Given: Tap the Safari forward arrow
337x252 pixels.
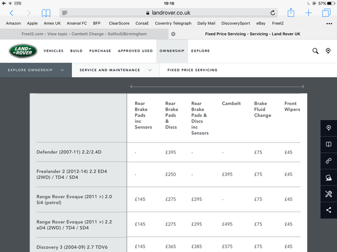Looking at the screenshot, I should [x=28, y=13].
